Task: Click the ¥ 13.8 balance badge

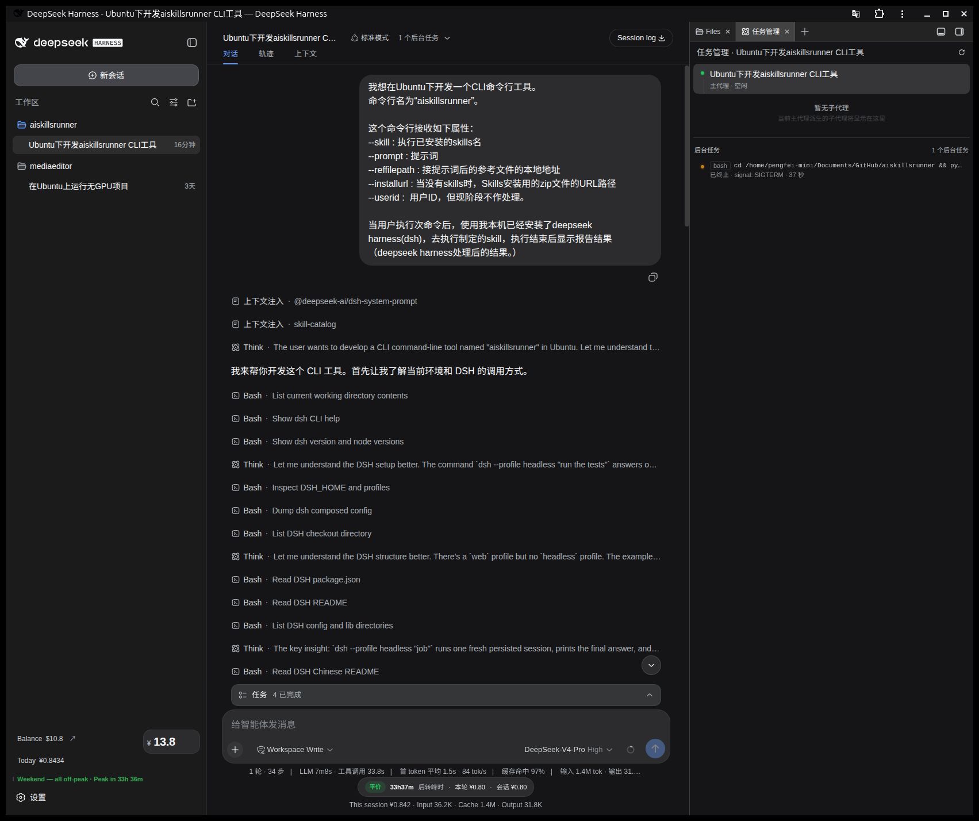Action: [x=171, y=742]
